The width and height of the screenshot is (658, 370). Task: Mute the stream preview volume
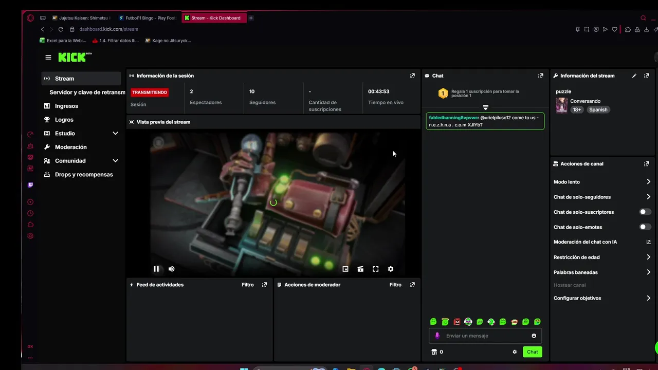(x=172, y=269)
